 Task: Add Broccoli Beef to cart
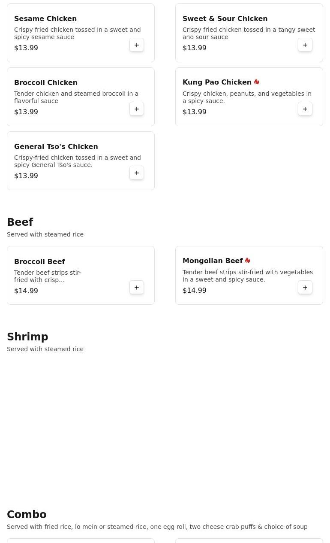pos(137,288)
